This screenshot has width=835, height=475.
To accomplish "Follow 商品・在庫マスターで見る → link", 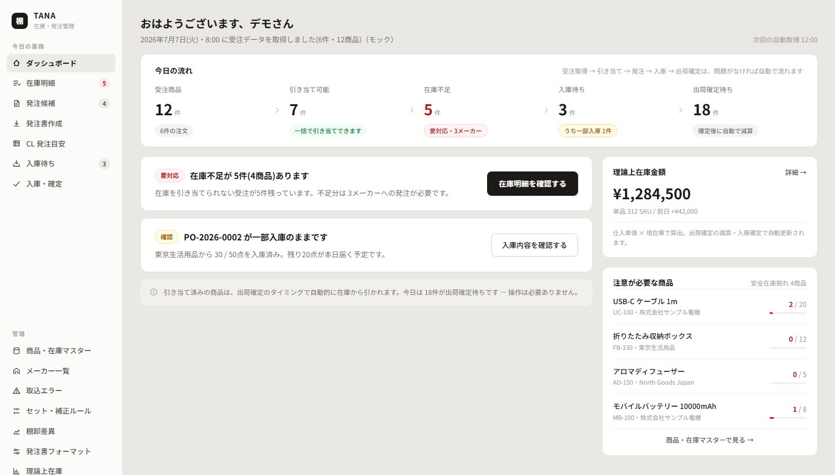I will 710,440.
